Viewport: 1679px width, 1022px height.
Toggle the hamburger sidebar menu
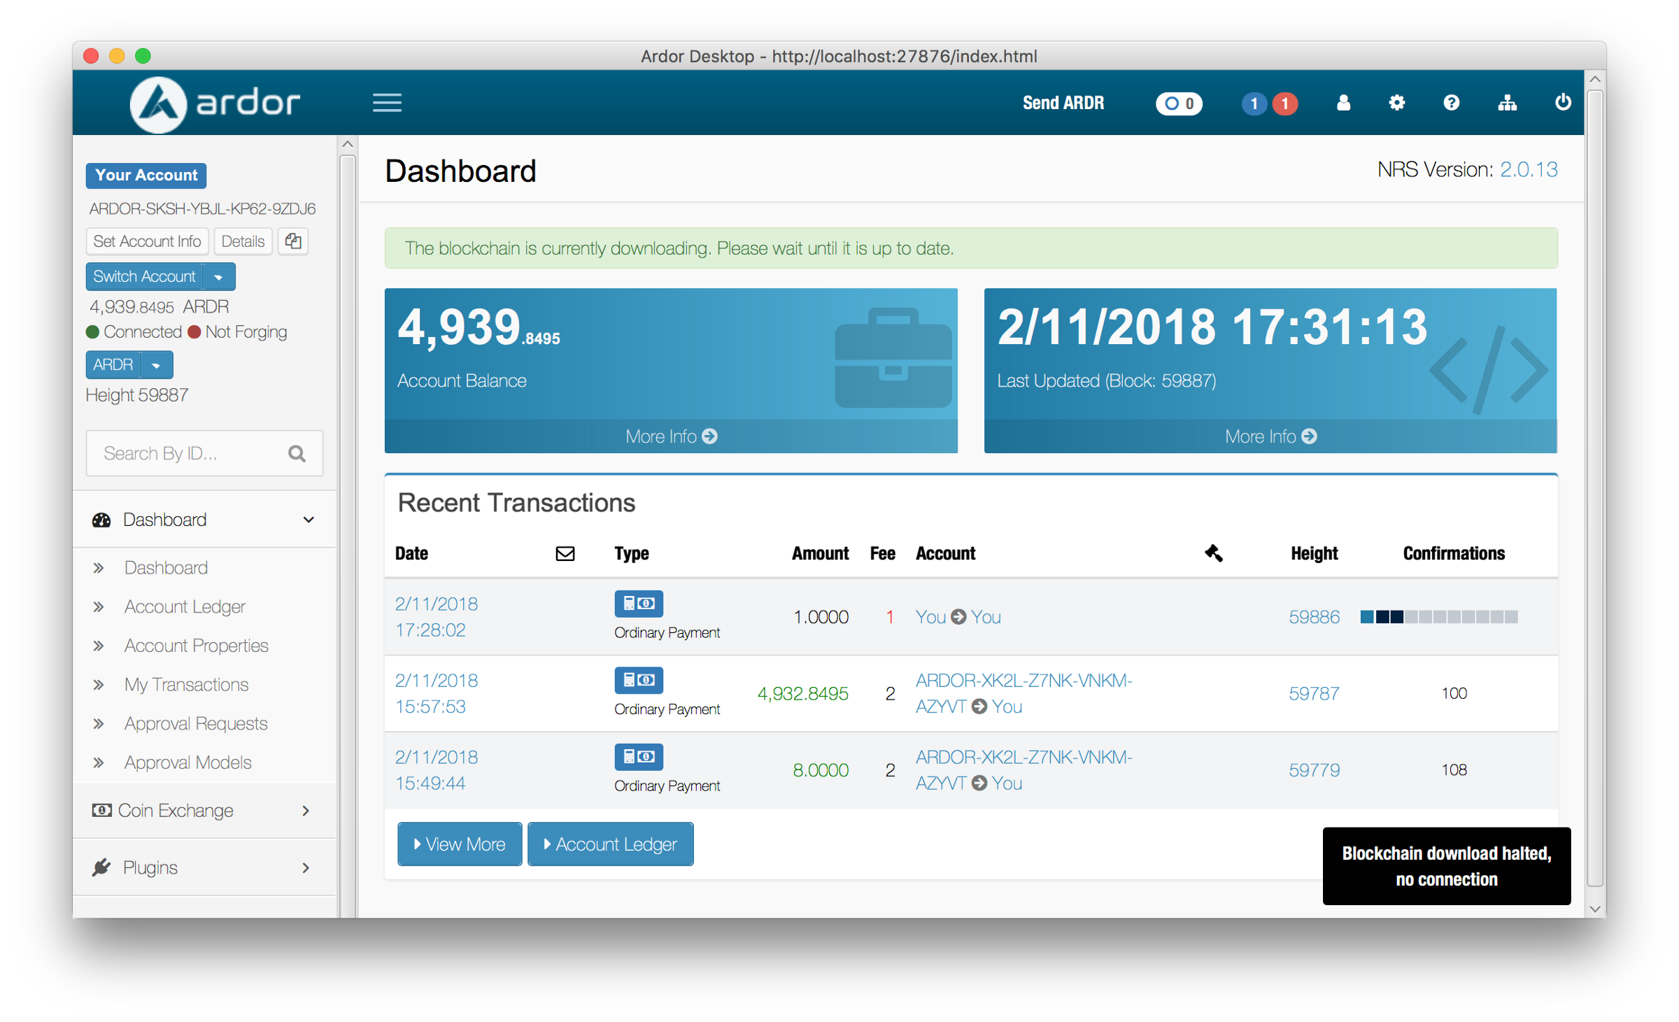coord(387,103)
